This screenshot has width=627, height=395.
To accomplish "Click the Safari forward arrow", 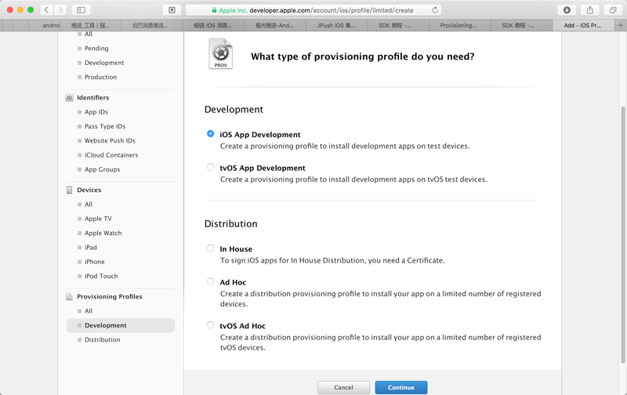I will [60, 10].
